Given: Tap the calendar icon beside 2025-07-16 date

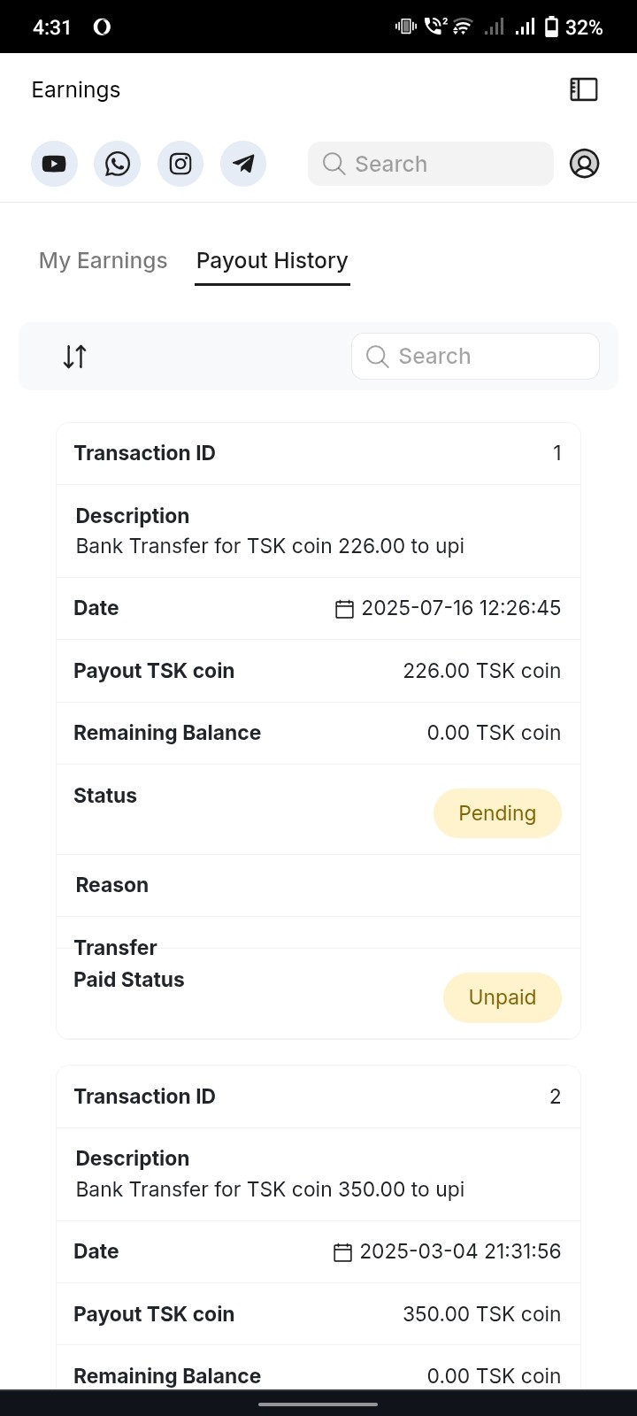Looking at the screenshot, I should 344,609.
